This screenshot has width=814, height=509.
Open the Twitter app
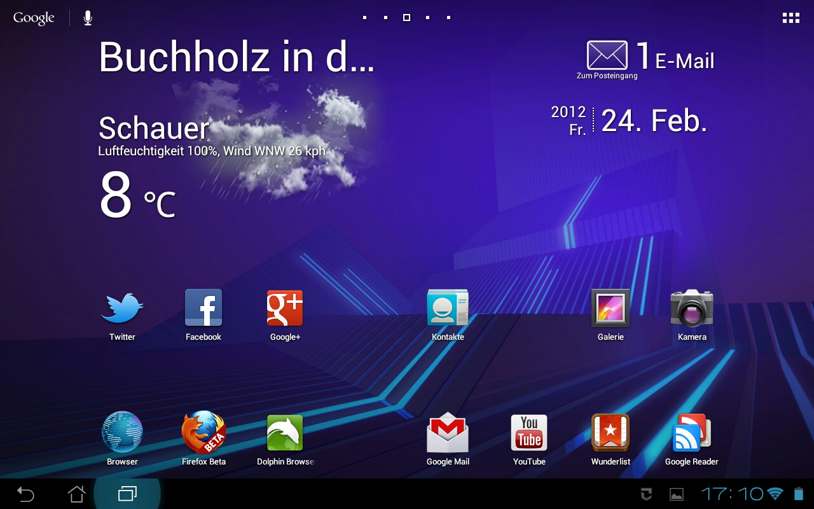(122, 309)
